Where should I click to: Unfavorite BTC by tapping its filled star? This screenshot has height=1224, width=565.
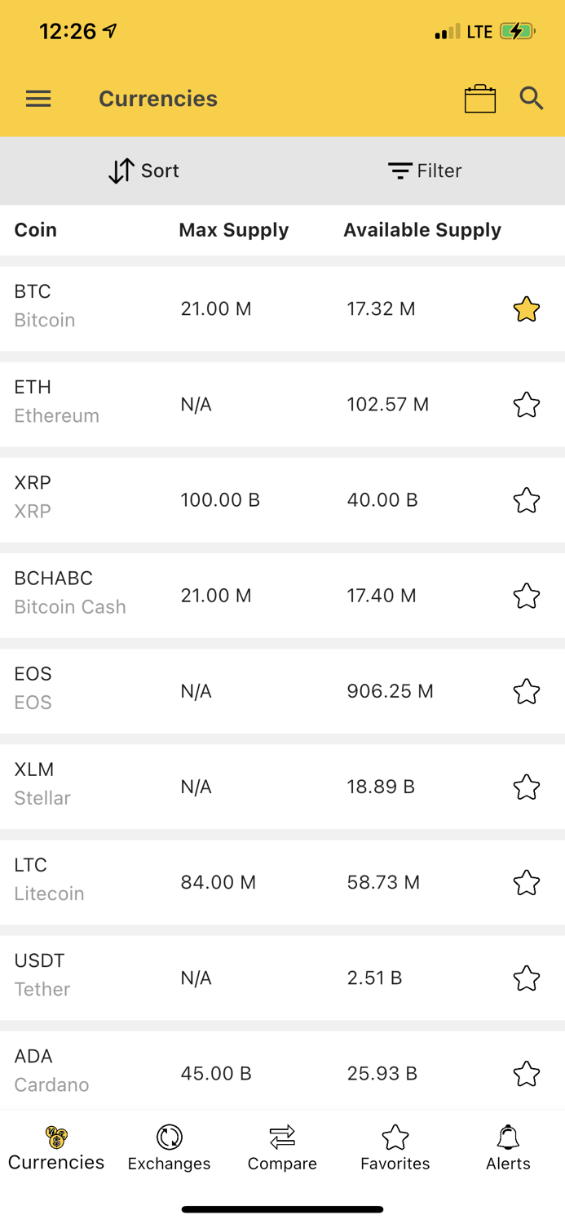(526, 308)
